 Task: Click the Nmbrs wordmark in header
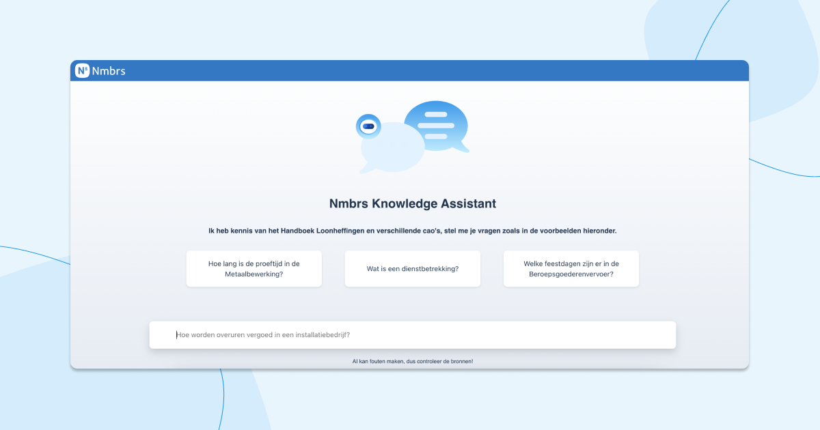click(x=109, y=70)
